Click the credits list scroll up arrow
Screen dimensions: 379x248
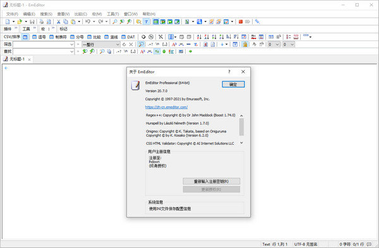pyautogui.click(x=241, y=116)
